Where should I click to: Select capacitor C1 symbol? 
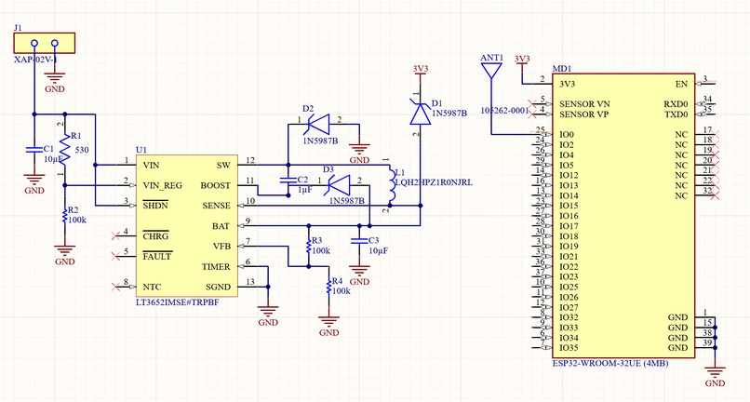tap(33, 149)
